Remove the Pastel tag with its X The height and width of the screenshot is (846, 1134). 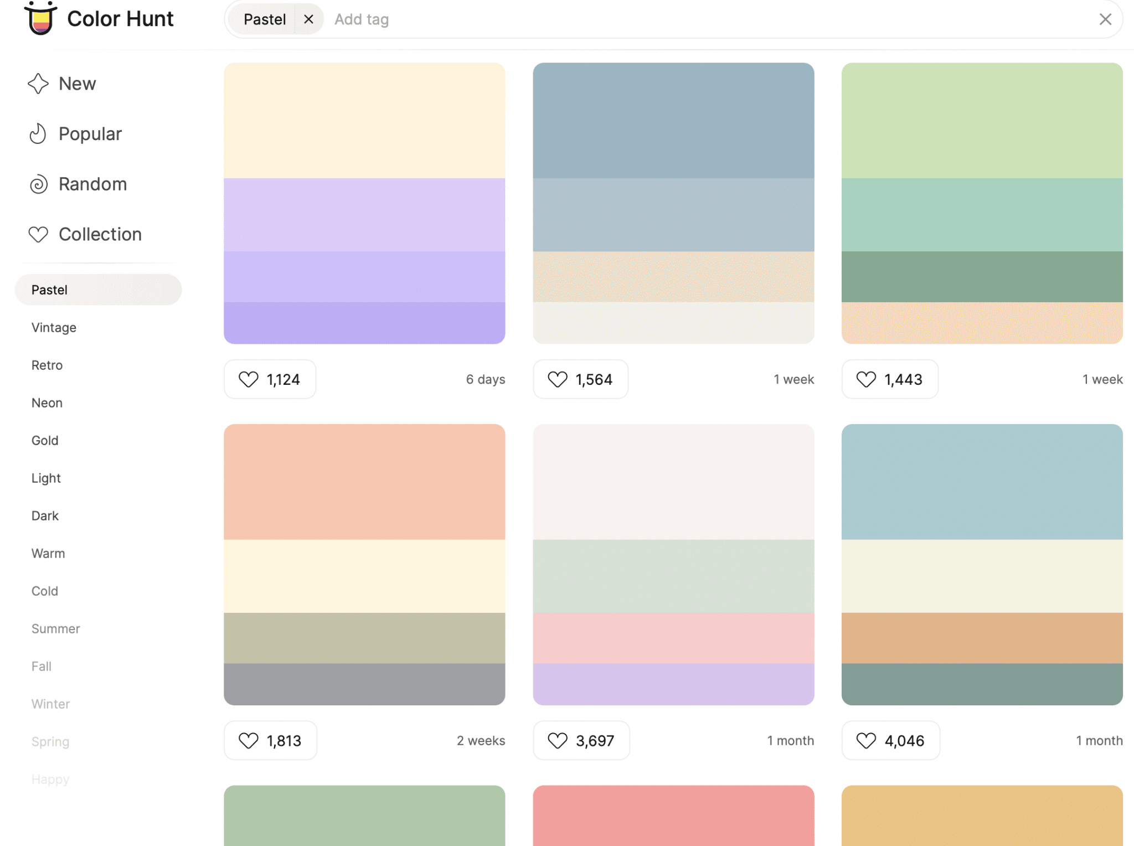click(308, 19)
